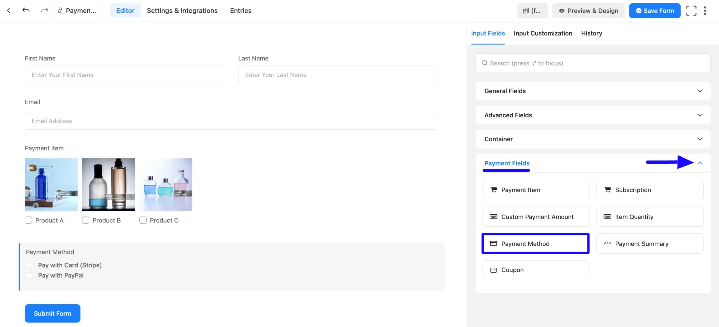Viewport: 719px width, 327px height.
Task: Click the Email Address input field
Action: click(x=231, y=121)
